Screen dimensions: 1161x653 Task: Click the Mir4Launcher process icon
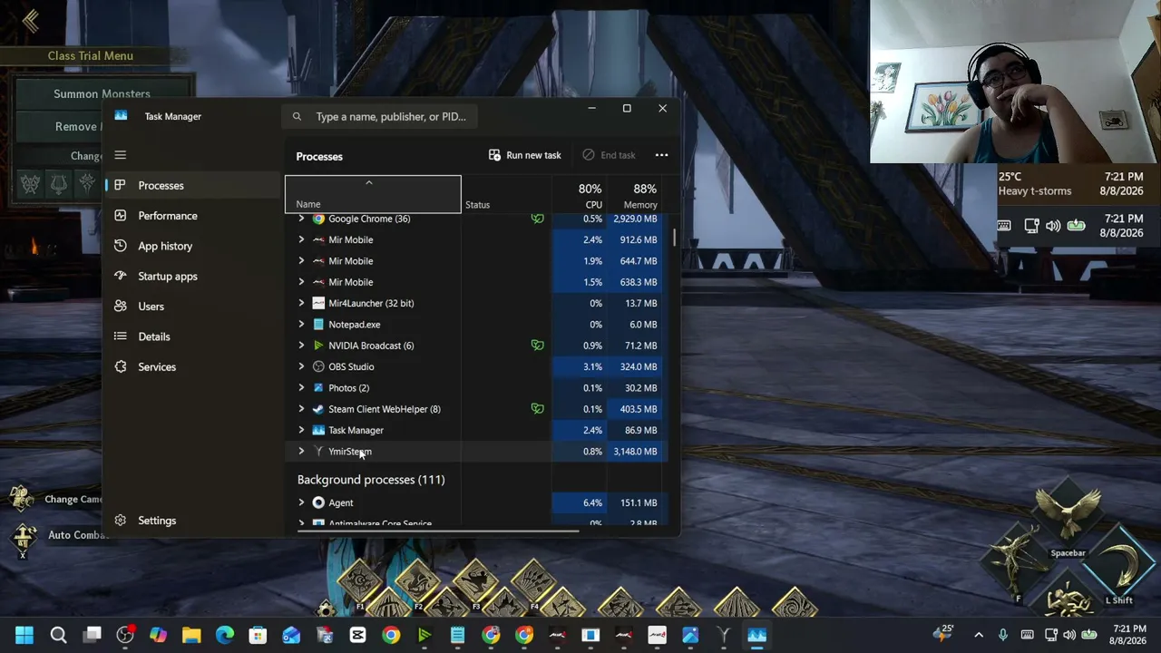pyautogui.click(x=318, y=303)
